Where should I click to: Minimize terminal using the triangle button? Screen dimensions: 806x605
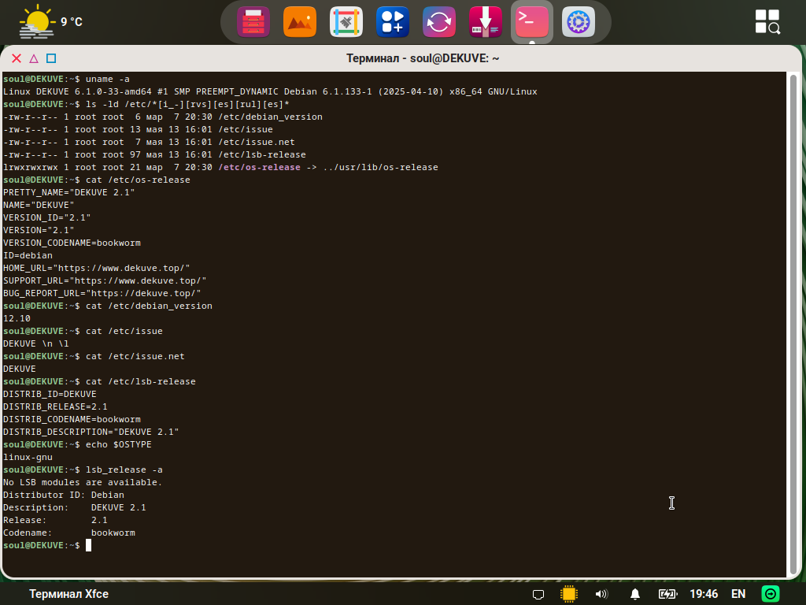(x=34, y=58)
